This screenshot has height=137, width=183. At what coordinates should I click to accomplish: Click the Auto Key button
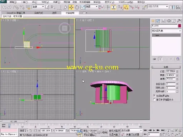(114, 131)
